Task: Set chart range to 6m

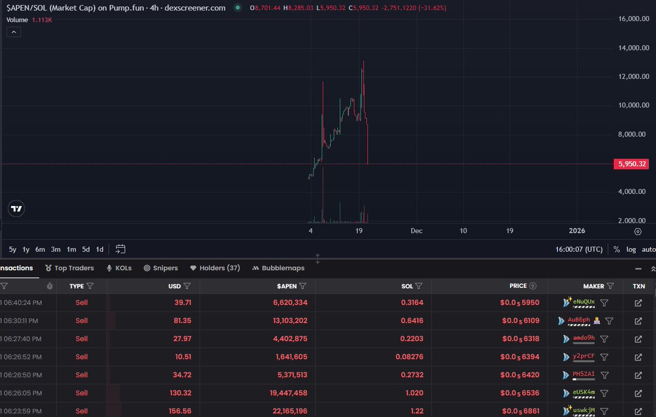Action: [x=40, y=249]
